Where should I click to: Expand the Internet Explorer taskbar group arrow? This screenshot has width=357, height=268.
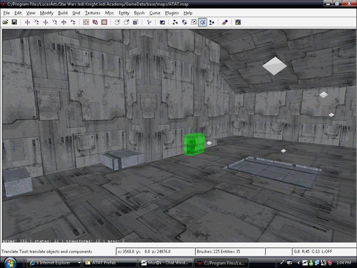[79, 263]
